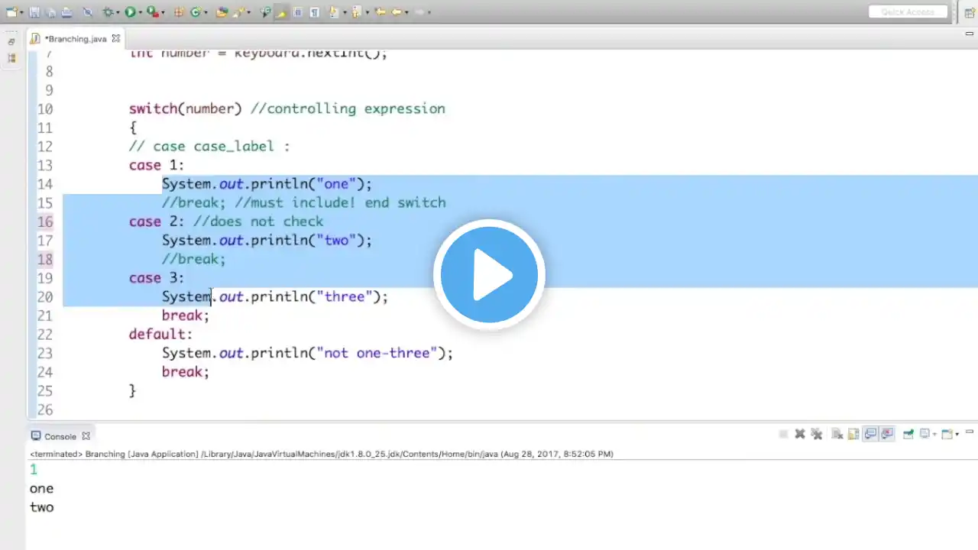Run the program with green Run icon

click(x=130, y=12)
